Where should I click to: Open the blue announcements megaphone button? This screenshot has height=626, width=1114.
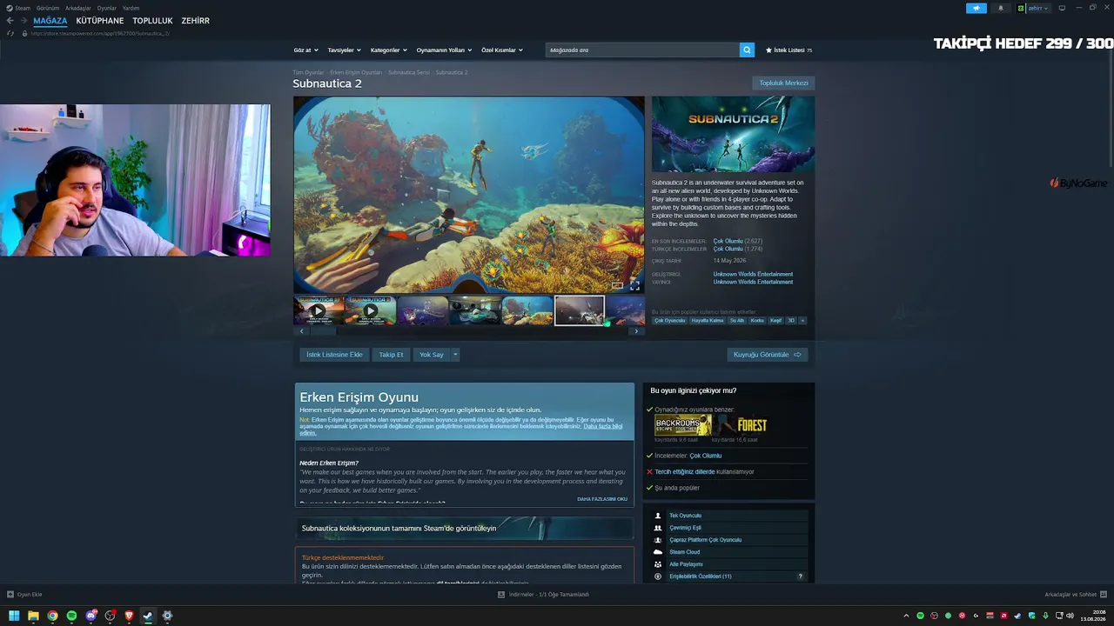click(976, 8)
